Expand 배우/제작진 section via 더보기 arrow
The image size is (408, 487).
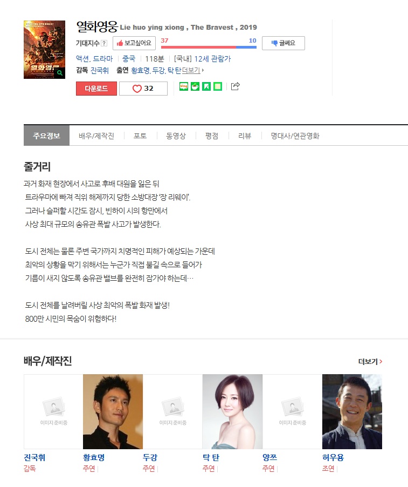(x=370, y=362)
